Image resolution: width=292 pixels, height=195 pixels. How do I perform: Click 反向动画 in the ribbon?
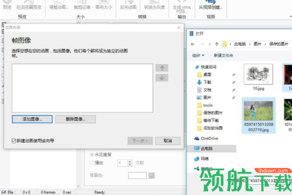point(129,5)
